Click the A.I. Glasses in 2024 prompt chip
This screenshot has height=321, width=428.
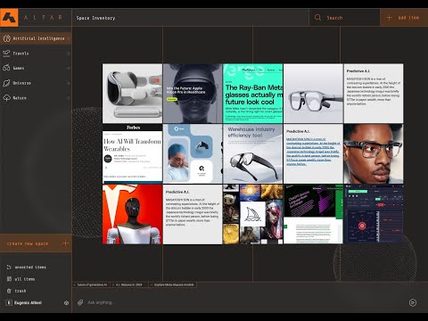tap(128, 284)
